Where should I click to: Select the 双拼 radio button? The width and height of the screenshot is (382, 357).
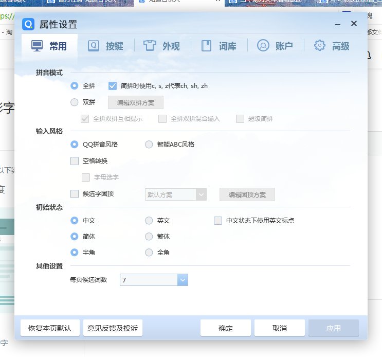[x=75, y=102]
